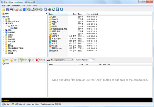Click the blue info icon
This screenshot has height=107, width=154.
62,9
